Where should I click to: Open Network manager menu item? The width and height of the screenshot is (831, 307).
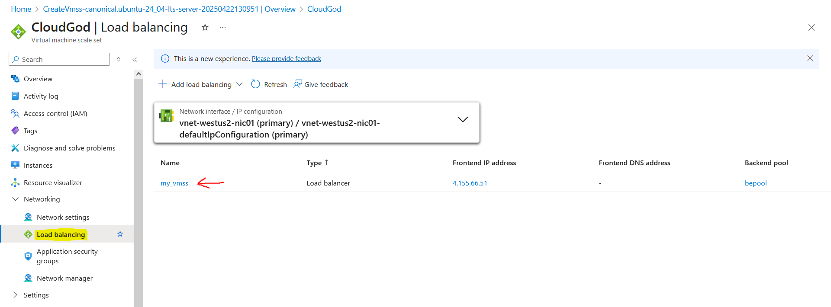tap(65, 278)
